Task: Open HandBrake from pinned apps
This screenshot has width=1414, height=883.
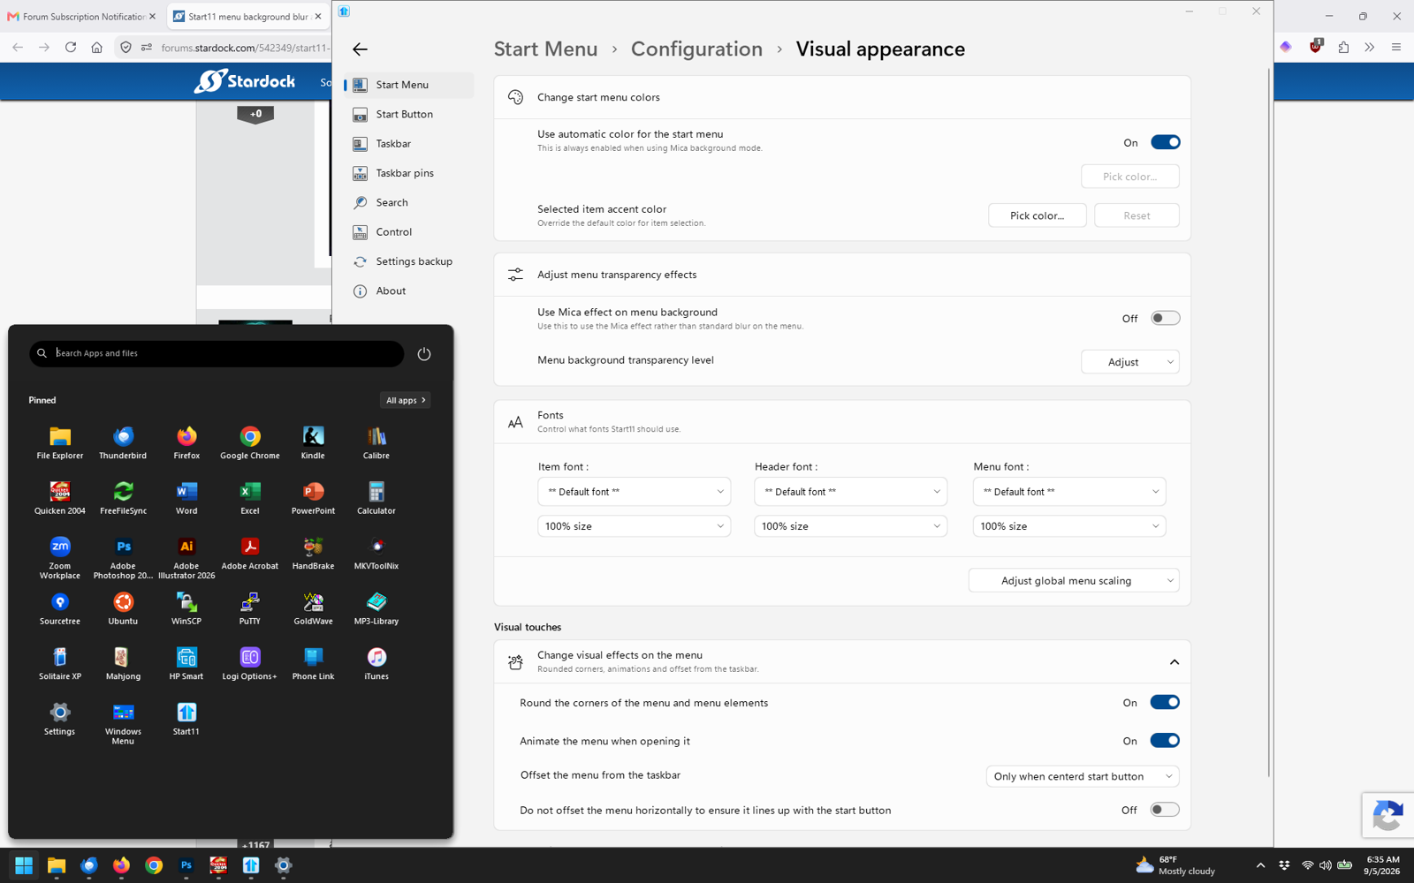Action: tap(313, 554)
